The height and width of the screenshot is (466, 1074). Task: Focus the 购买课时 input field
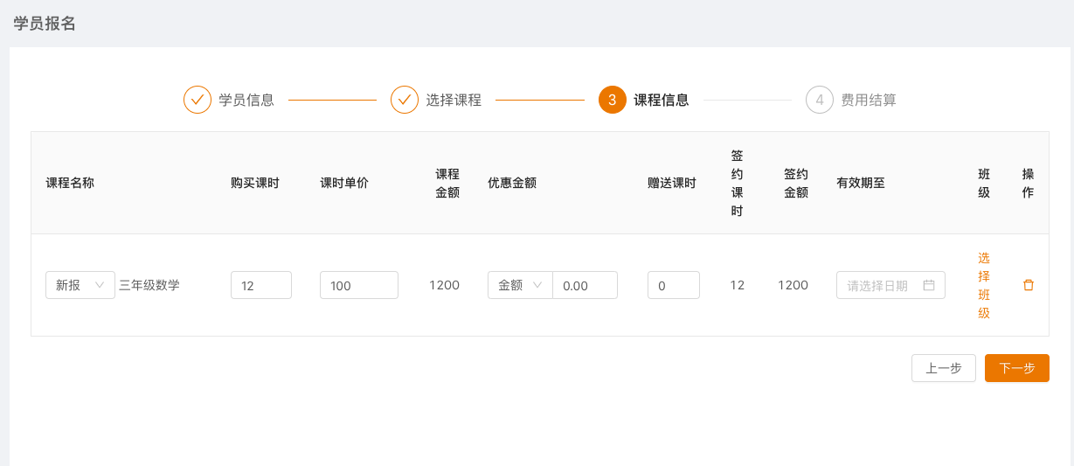(x=261, y=285)
